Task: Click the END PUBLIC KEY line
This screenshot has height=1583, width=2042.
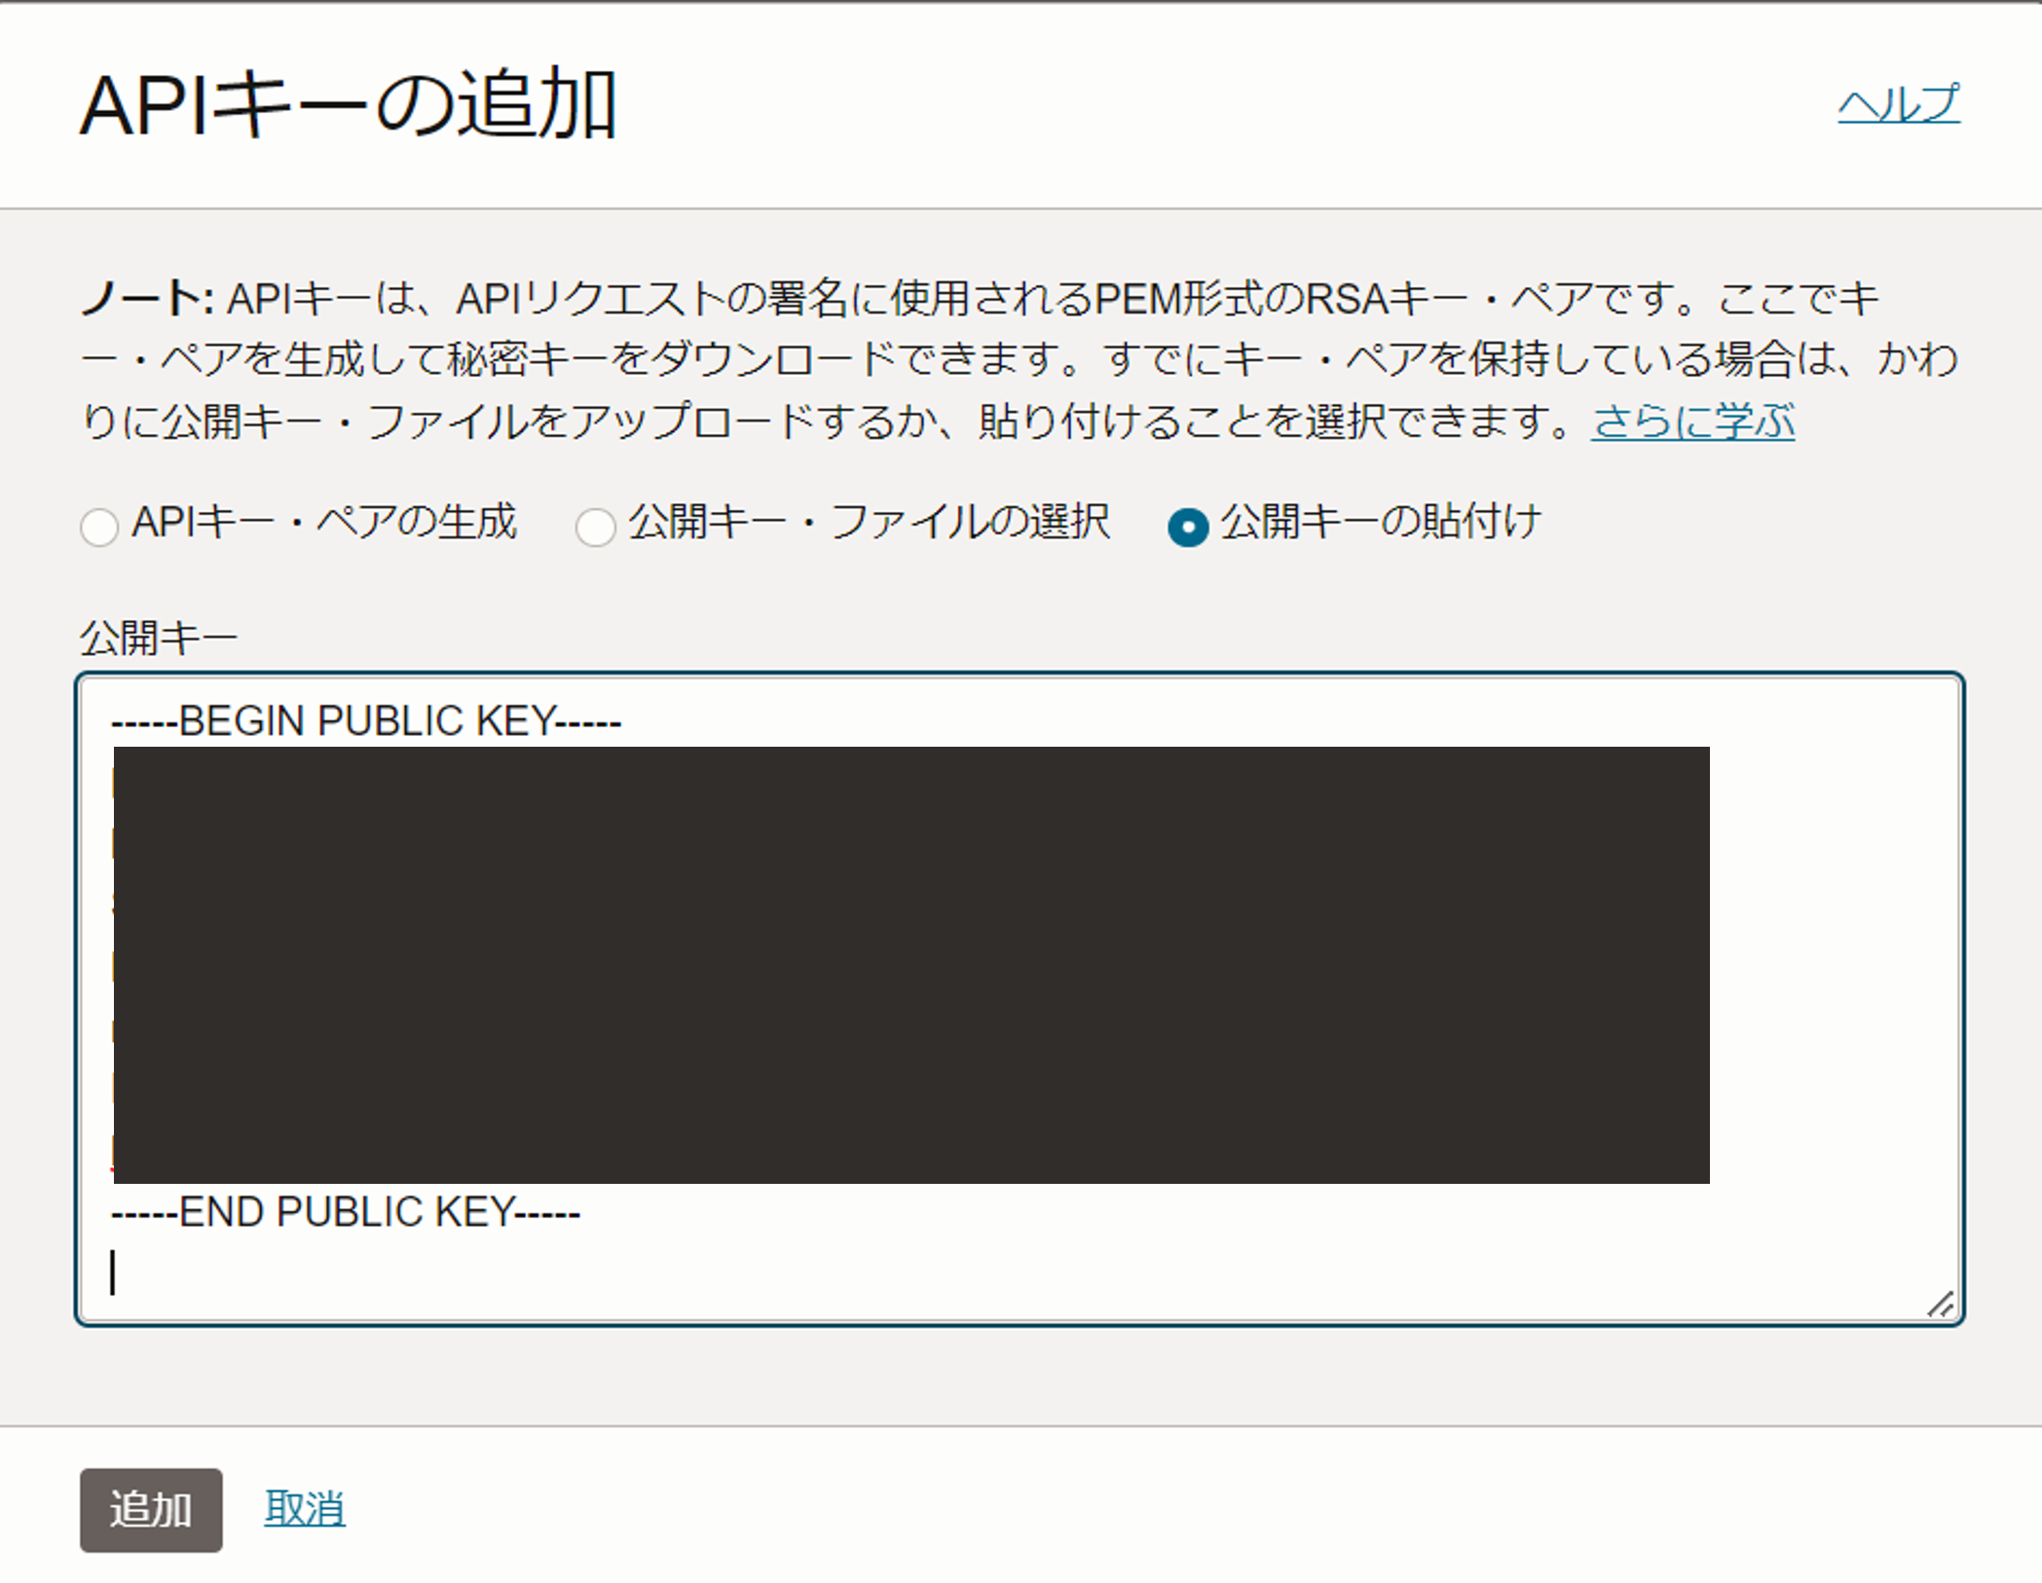Action: pos(346,1213)
